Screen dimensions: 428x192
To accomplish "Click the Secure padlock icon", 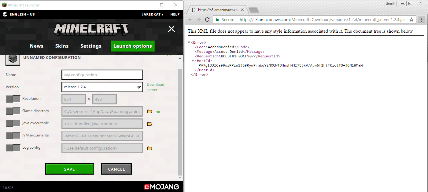I will point(217,20).
